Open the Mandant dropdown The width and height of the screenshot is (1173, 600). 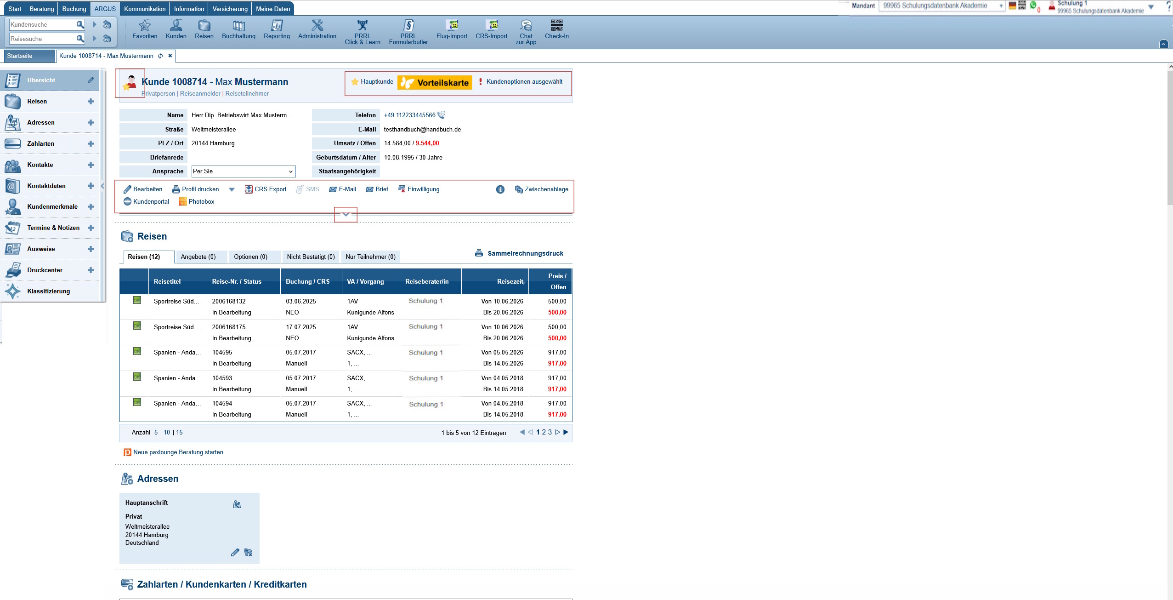point(942,6)
